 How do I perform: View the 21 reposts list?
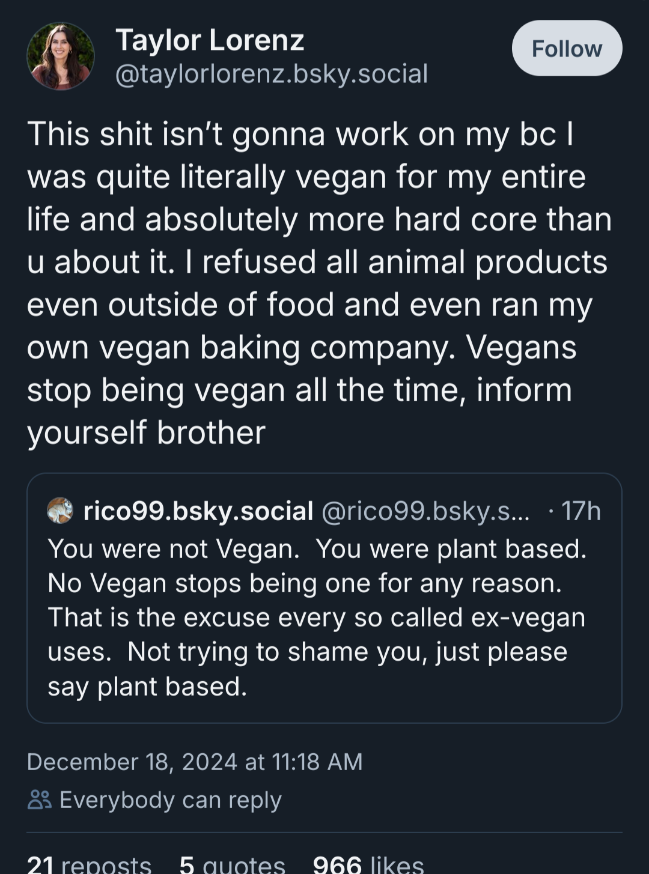click(89, 864)
